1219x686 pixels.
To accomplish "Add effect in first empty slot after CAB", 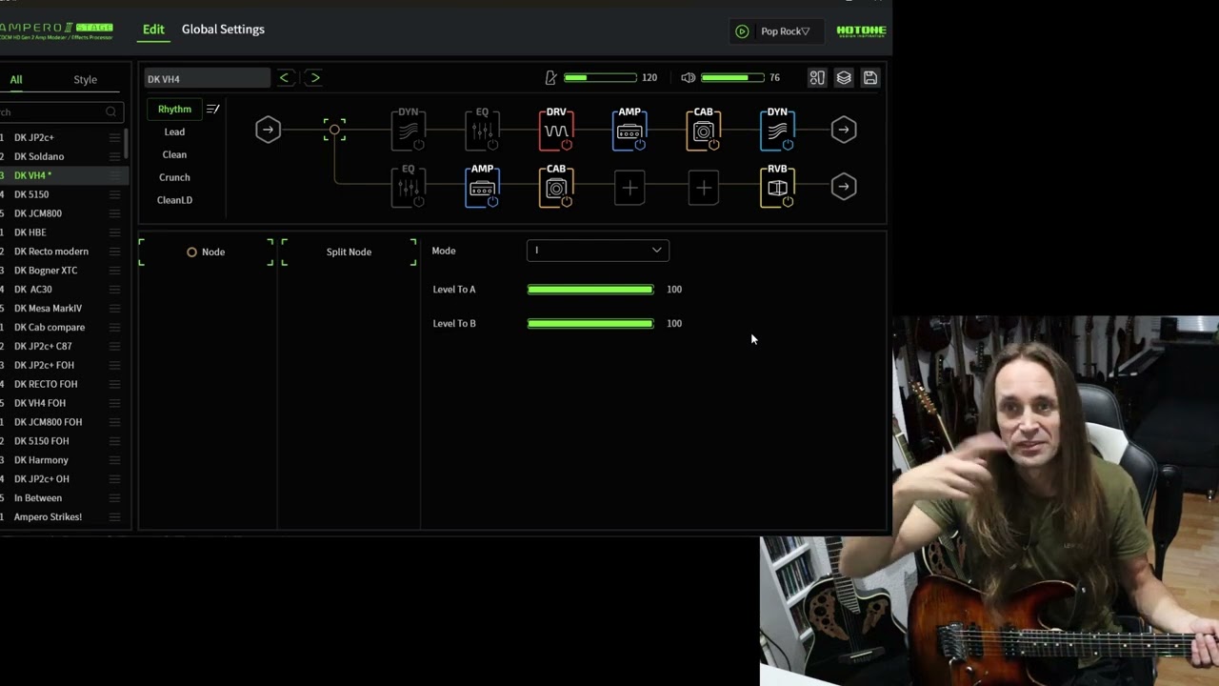I will tap(629, 188).
